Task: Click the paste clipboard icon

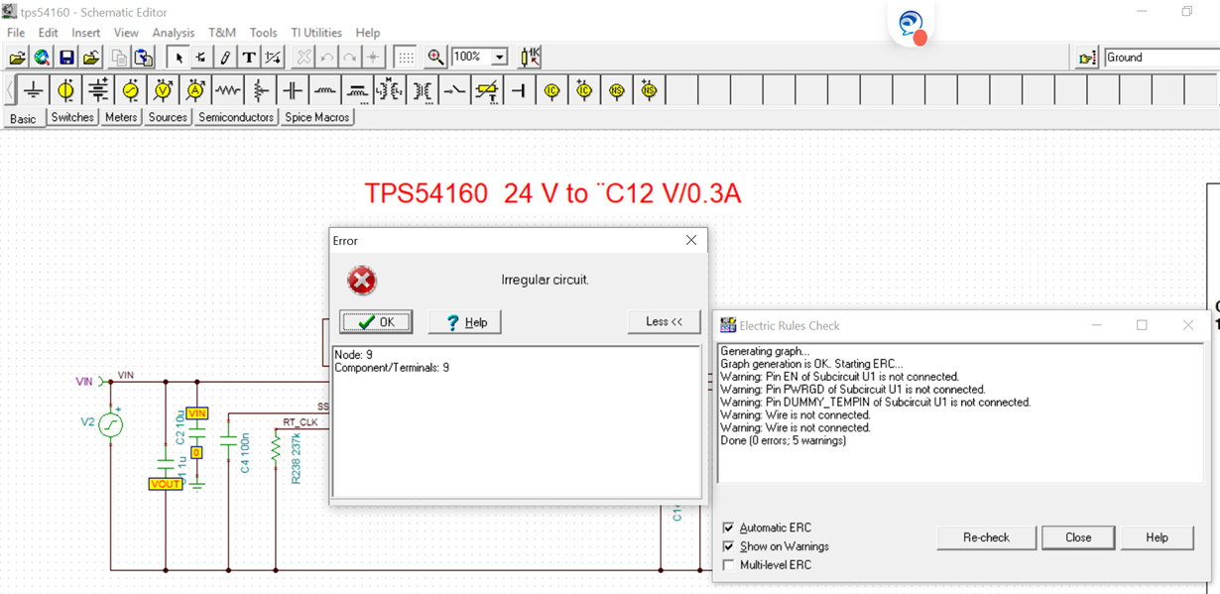Action: tap(144, 58)
